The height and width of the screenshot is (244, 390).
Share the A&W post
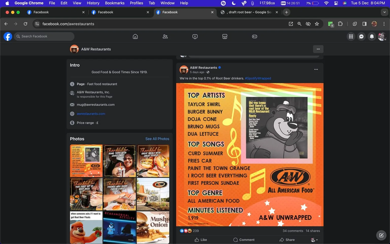click(x=287, y=240)
